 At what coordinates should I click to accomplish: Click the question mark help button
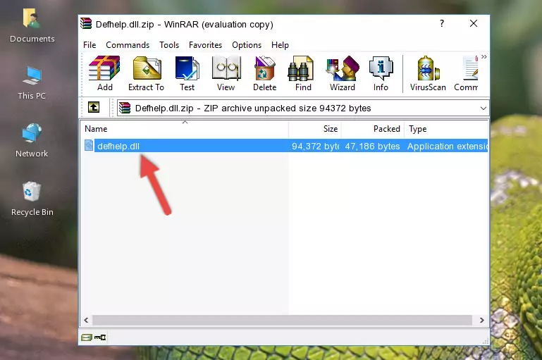[442, 23]
